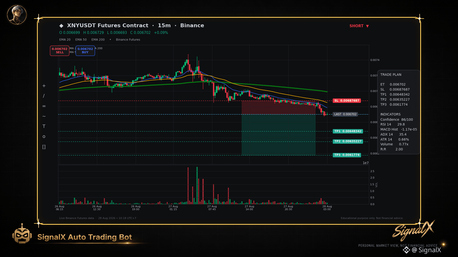
Task: Click the SignalX robot mascot icon
Action: point(22,234)
